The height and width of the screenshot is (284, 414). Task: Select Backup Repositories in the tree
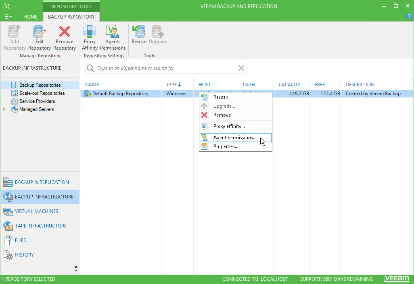[x=40, y=85]
